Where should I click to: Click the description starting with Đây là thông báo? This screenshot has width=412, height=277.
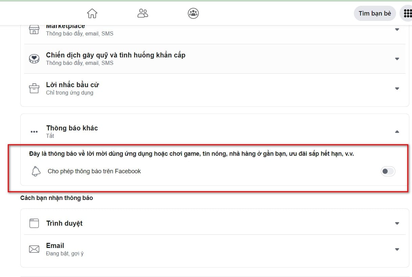tap(191, 154)
